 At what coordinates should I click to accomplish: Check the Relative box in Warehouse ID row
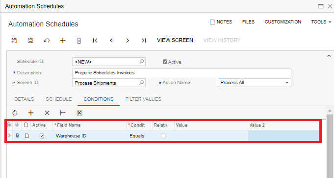163,136
